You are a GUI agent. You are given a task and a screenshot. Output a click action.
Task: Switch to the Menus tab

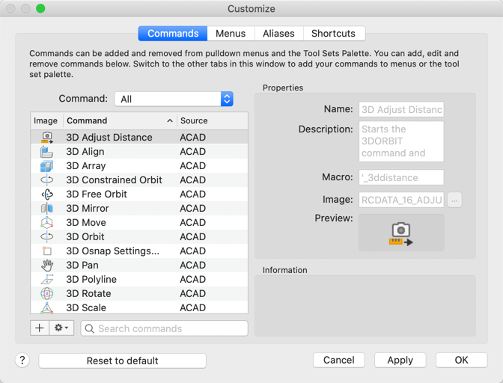(231, 34)
